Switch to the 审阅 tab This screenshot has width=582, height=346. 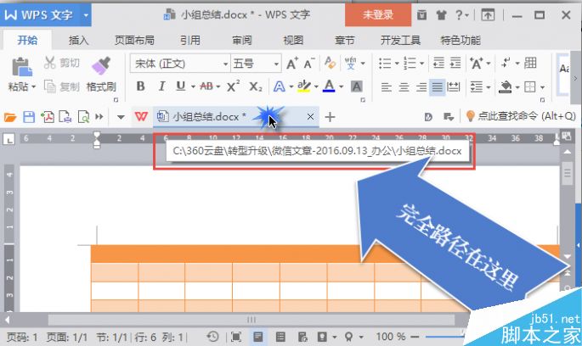click(x=242, y=40)
